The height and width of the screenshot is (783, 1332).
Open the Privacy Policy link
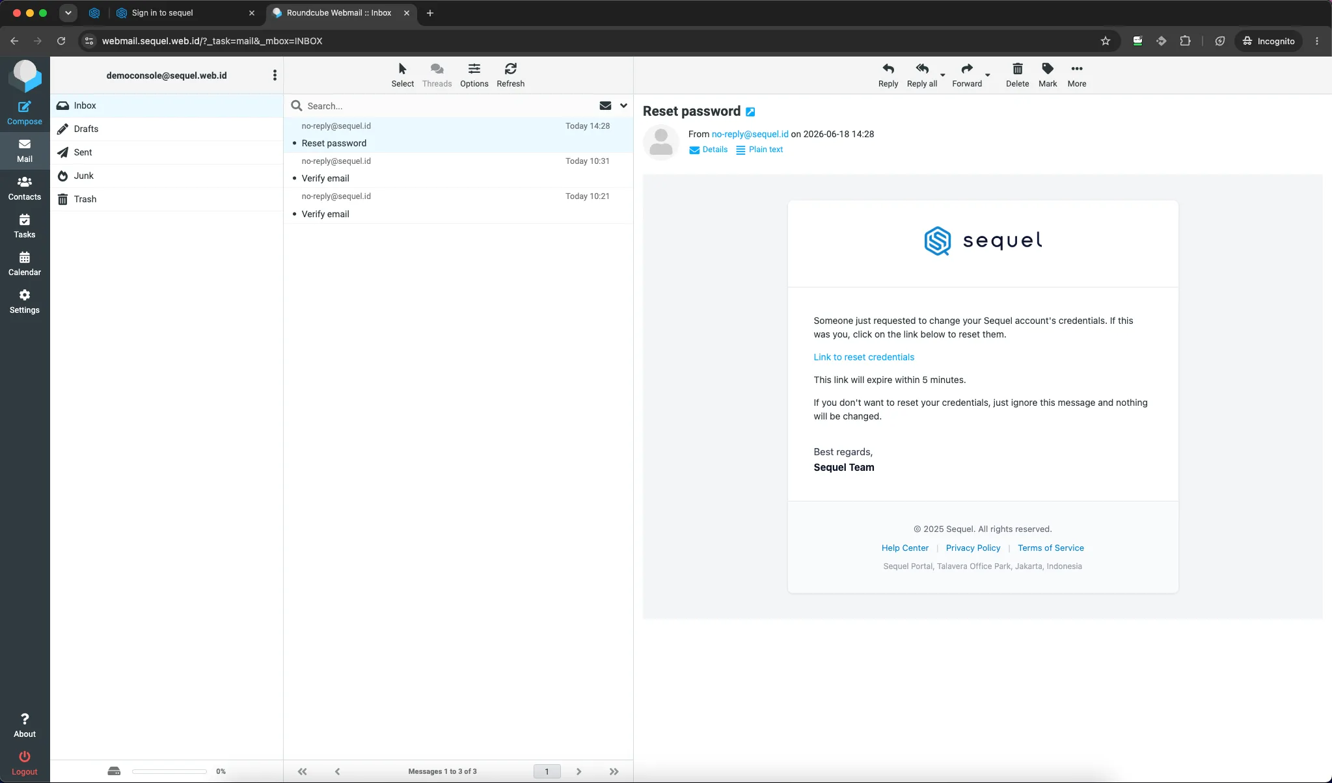pos(973,548)
